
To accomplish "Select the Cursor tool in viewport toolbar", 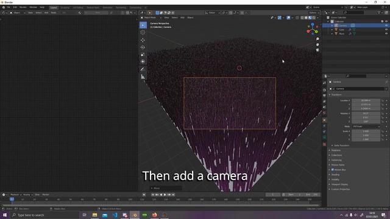I will click(x=143, y=32).
